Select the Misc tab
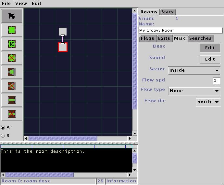The height and width of the screenshot is (185, 224). pos(180,38)
